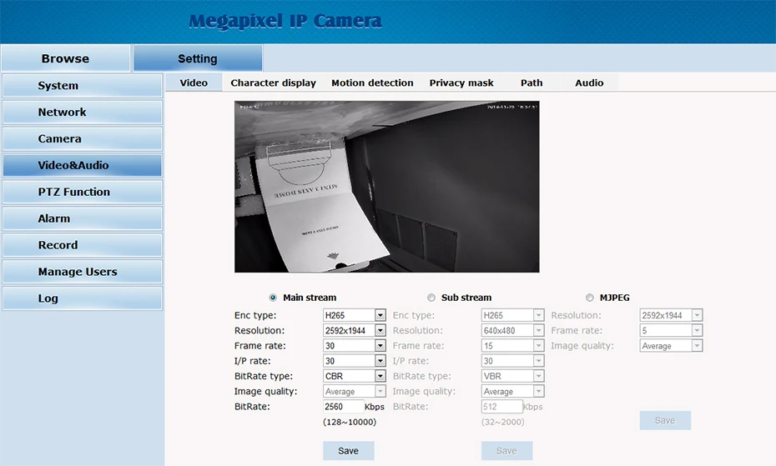Select the MJPEG radio button
776x466 pixels.
(589, 298)
